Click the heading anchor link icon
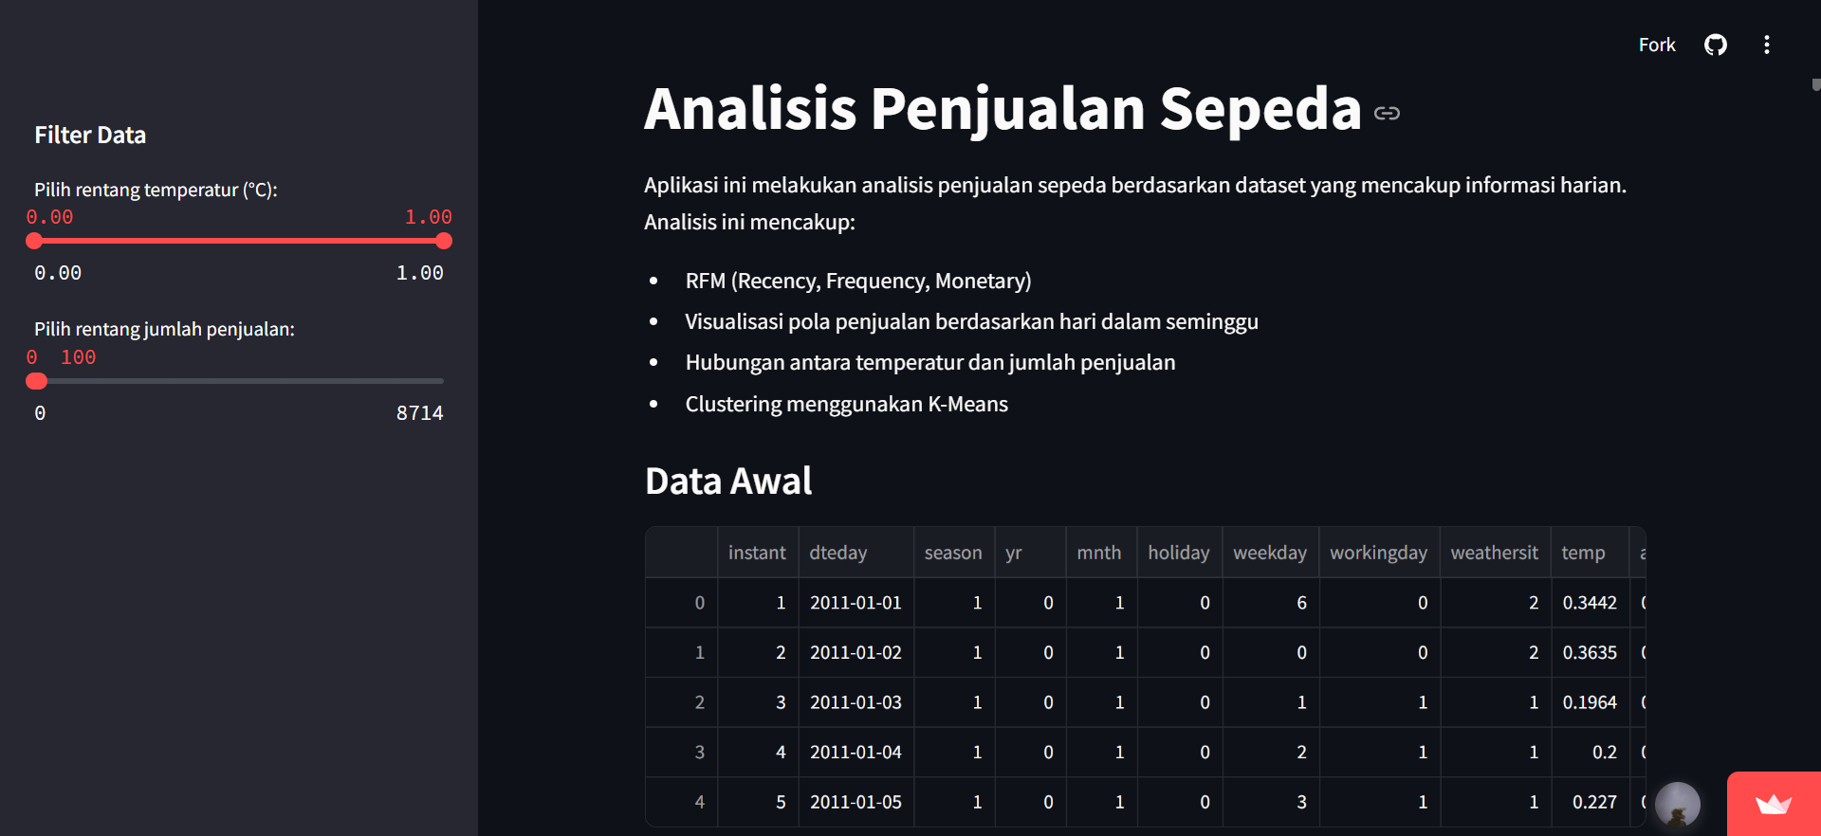The width and height of the screenshot is (1821, 836). [x=1387, y=113]
